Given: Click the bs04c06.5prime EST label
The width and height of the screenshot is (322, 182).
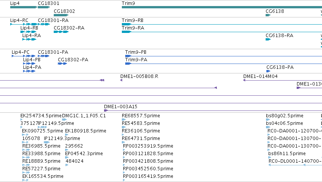Looking at the screenshot, I should [285, 123].
